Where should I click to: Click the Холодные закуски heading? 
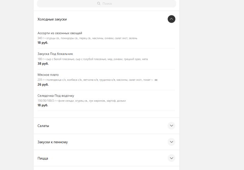[52, 19]
